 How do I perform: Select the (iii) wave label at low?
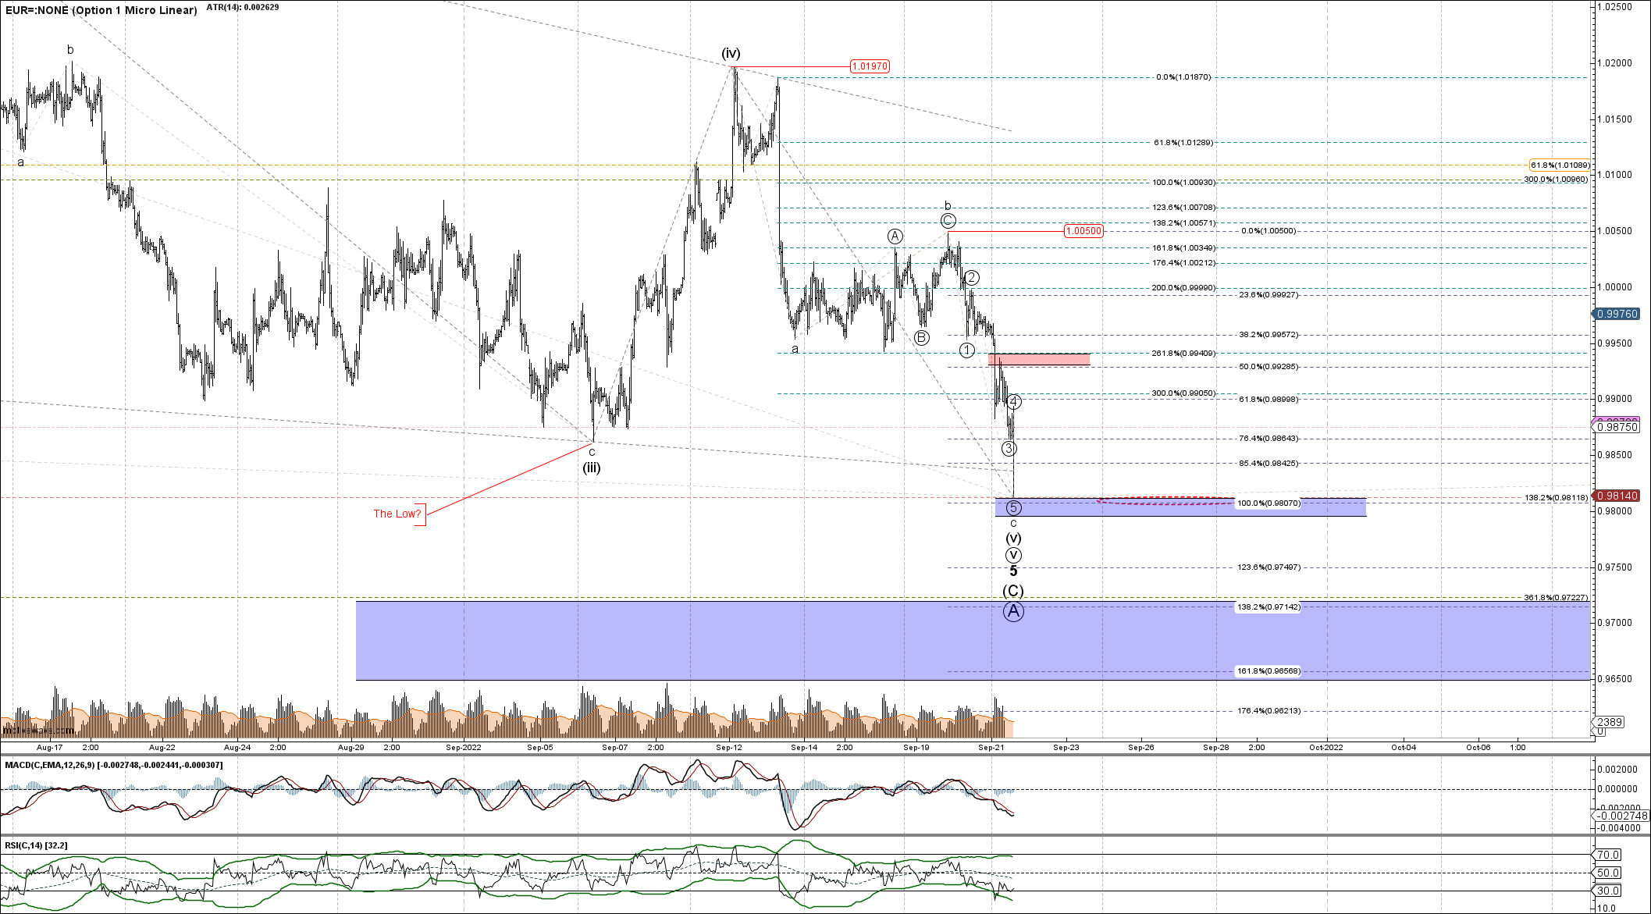tap(592, 468)
